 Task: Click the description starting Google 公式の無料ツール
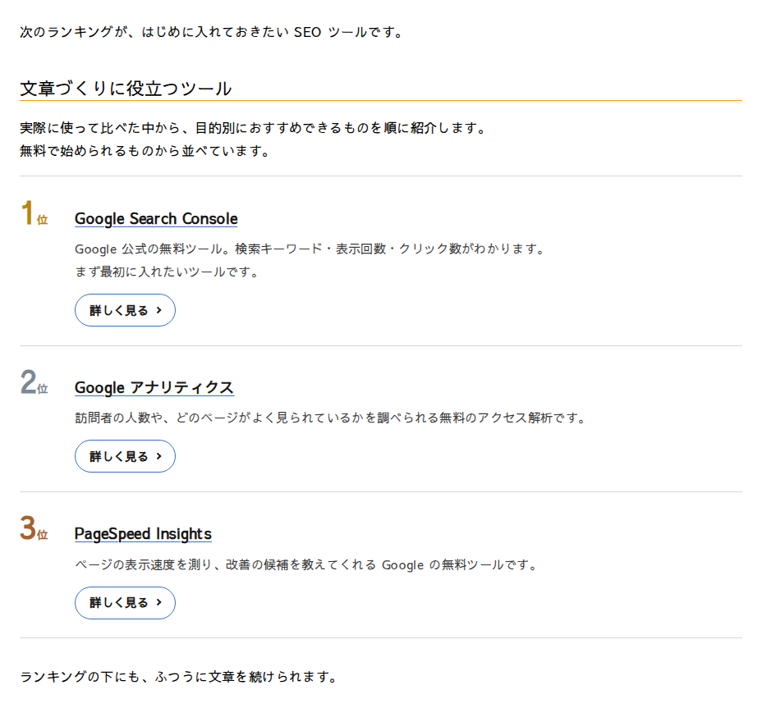tap(309, 249)
